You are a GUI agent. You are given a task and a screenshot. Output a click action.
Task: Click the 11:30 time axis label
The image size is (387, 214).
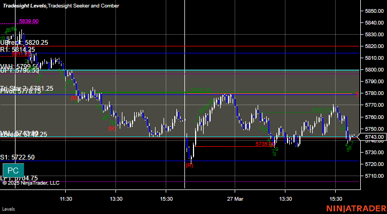(66, 199)
